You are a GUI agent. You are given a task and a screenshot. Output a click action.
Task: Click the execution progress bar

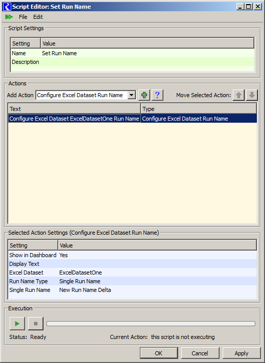point(151,324)
